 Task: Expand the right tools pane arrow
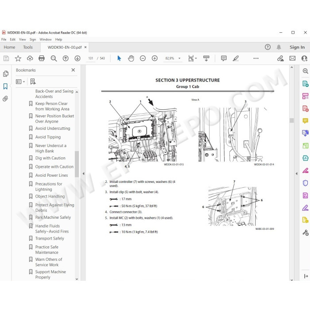pos(296,174)
